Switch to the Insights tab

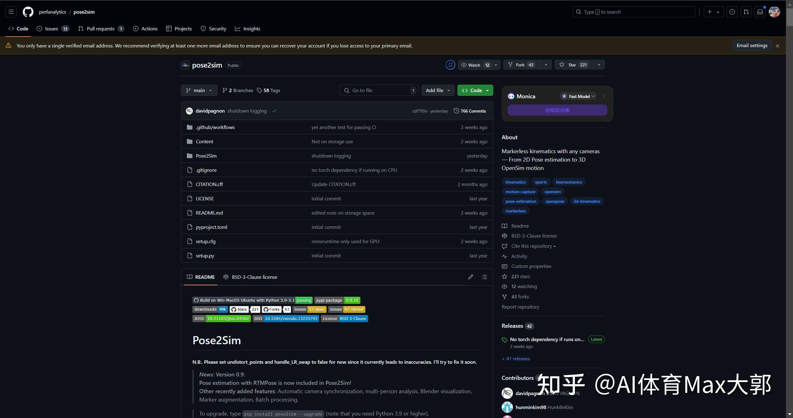point(247,29)
